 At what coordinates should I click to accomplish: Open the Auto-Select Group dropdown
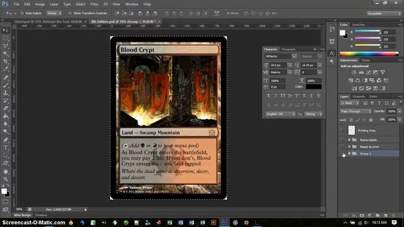54,13
